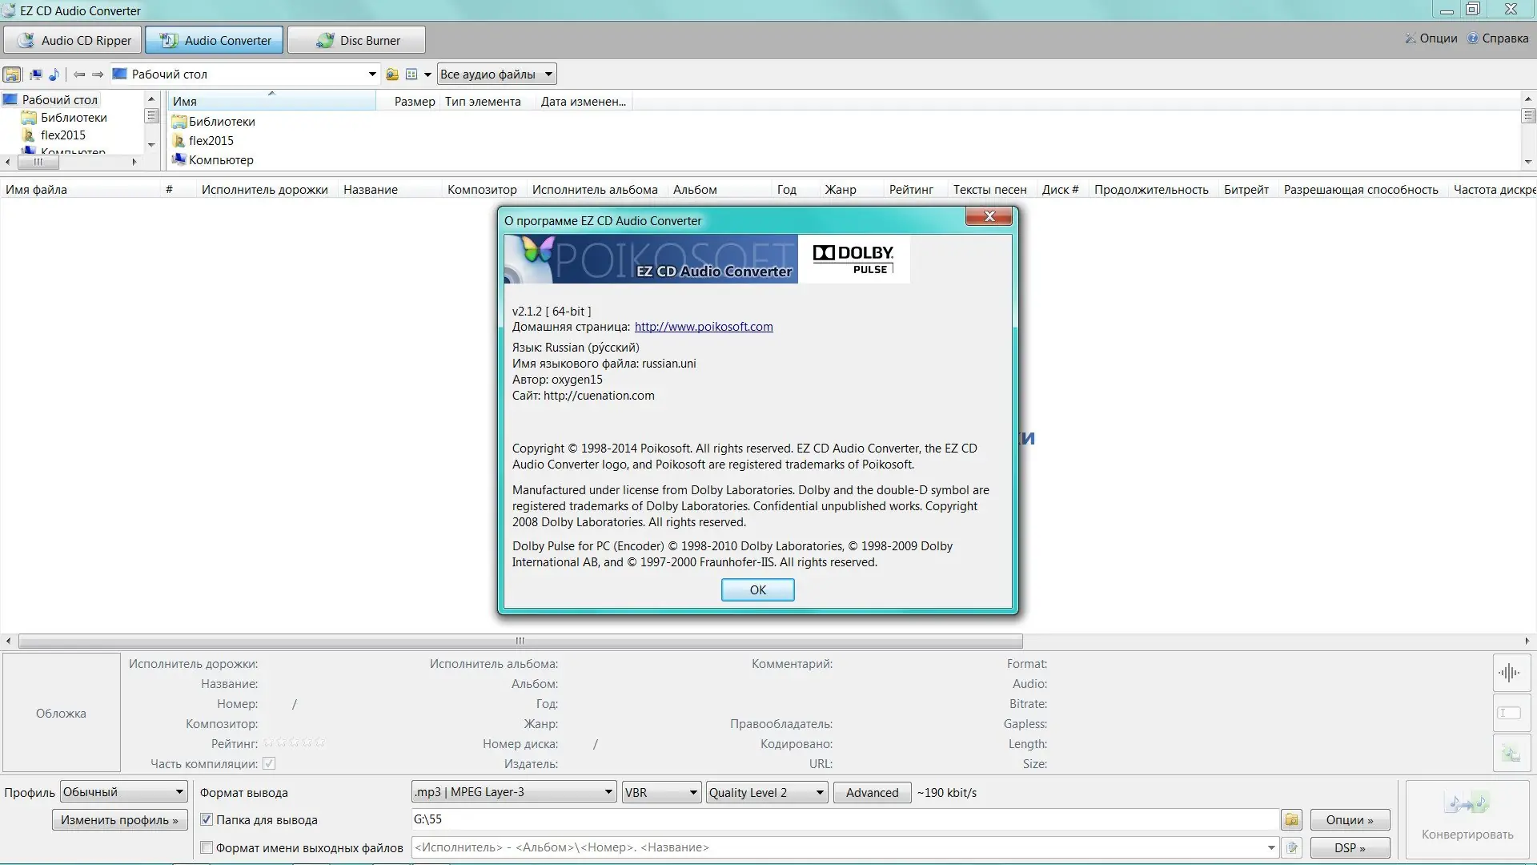1537x865 pixels.
Task: Open the Все аудио файлы filter dropdown
Action: [x=496, y=74]
